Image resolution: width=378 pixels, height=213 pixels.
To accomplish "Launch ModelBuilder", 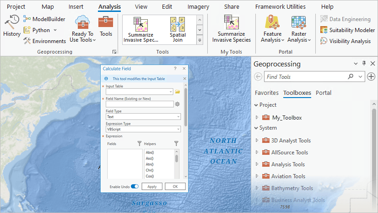I will point(44,19).
